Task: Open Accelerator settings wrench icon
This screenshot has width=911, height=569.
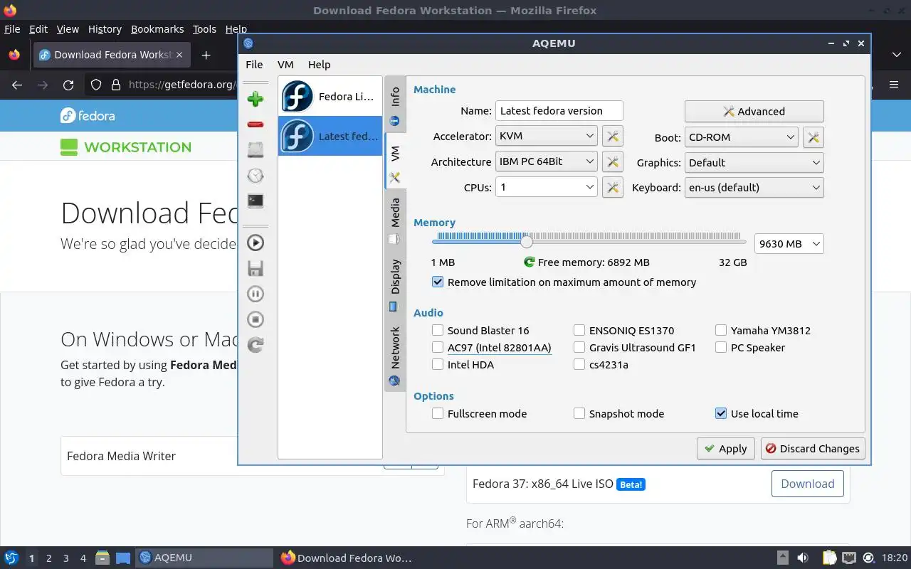Action: coord(613,136)
